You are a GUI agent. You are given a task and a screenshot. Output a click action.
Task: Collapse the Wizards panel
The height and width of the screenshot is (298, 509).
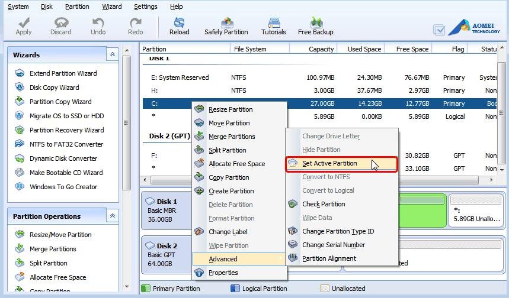113,54
